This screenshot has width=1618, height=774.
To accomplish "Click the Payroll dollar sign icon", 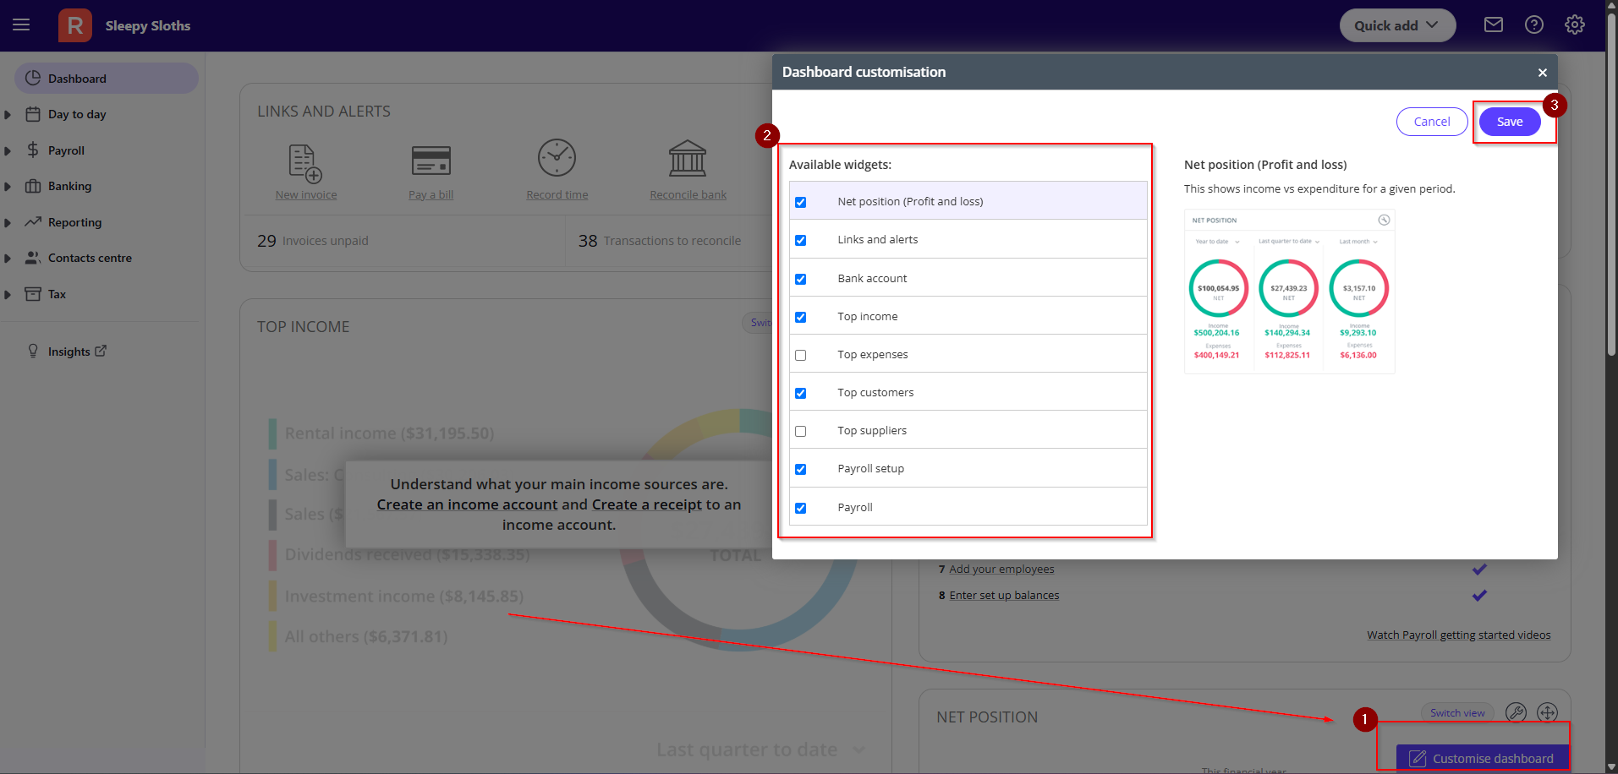I will point(33,150).
